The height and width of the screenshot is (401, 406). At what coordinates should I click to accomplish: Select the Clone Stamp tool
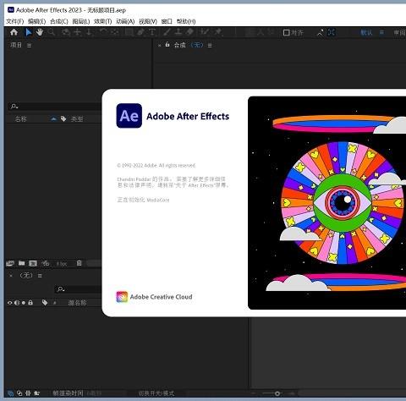(178, 32)
